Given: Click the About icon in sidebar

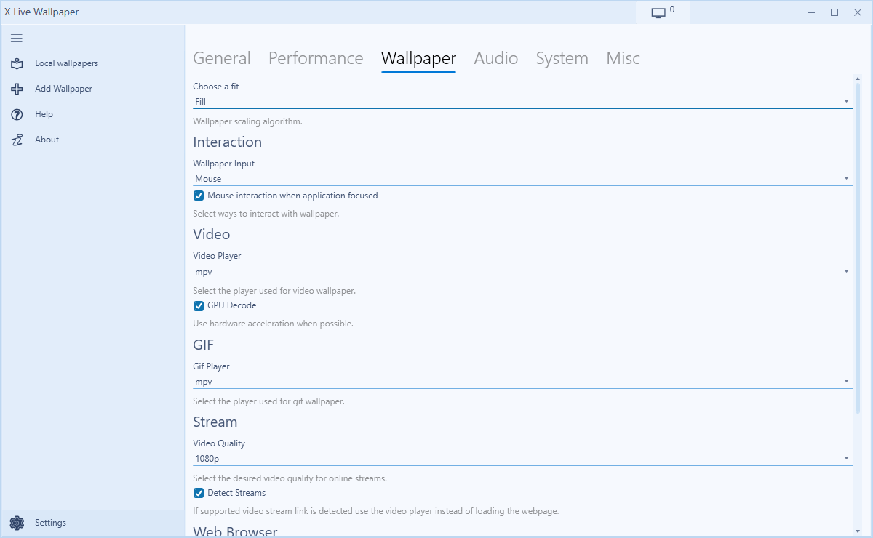Looking at the screenshot, I should 17,139.
